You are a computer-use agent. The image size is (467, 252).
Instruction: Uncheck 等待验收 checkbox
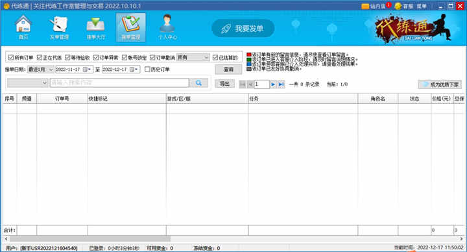[67, 57]
